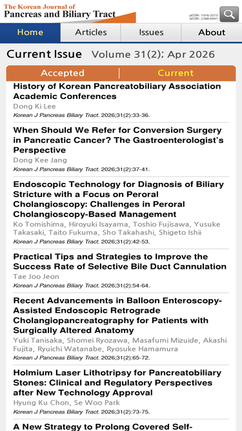242x431 pixels.
Task: Select the Current issue tab
Action: point(176,73)
